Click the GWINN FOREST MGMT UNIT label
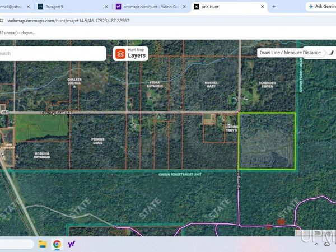336x252 pixels. (x=180, y=174)
